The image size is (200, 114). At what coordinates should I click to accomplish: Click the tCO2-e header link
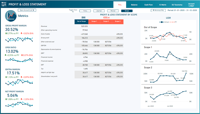pyautogui.click(x=107, y=18)
